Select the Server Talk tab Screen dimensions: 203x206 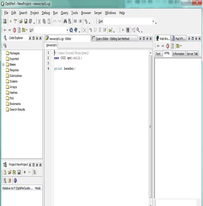coord(192,54)
